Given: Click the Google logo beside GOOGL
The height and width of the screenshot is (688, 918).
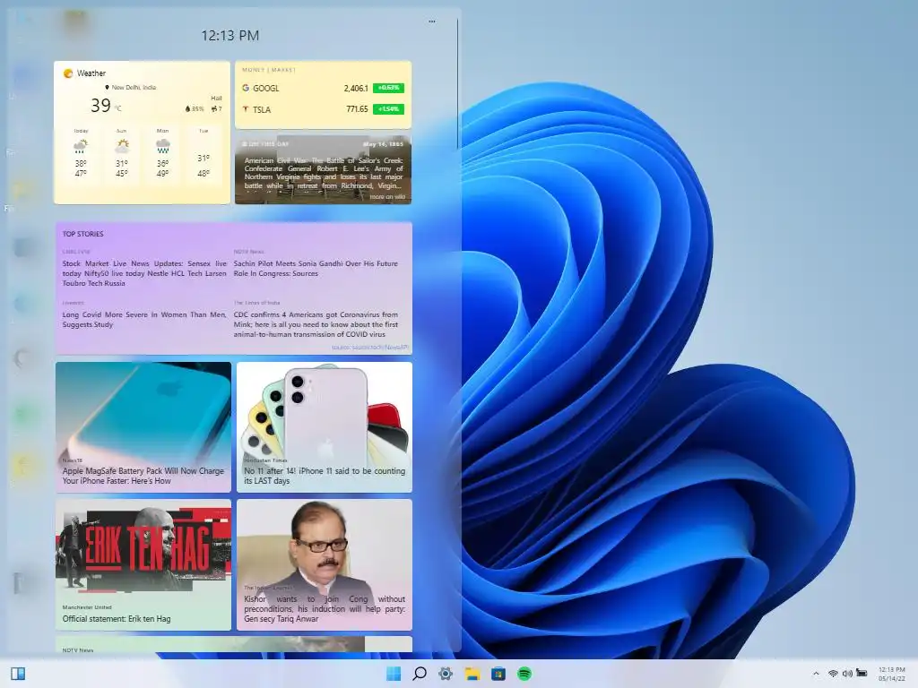Looking at the screenshot, I should pyautogui.click(x=246, y=88).
